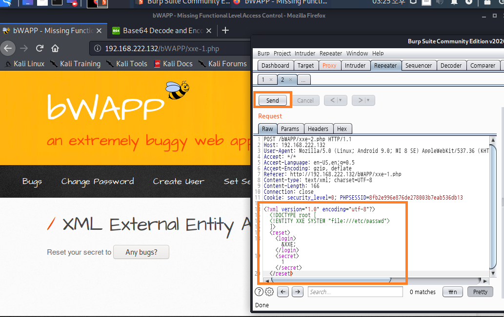Open the Kali Training bookmark
Image resolution: width=504 pixels, height=317 pixels.
coord(76,64)
